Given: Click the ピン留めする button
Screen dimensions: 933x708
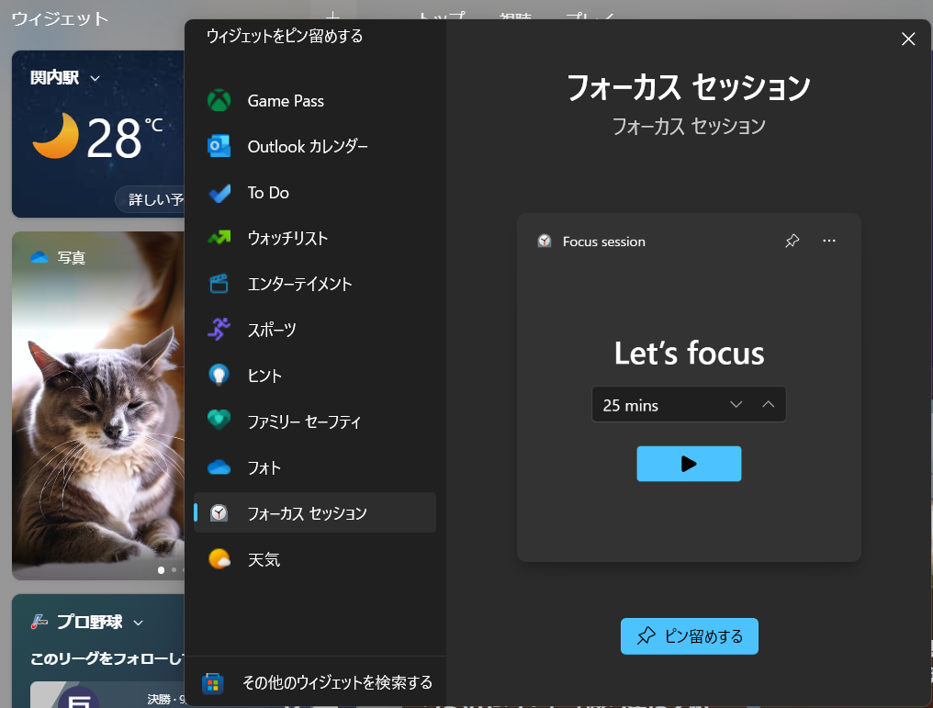Looking at the screenshot, I should coord(689,635).
